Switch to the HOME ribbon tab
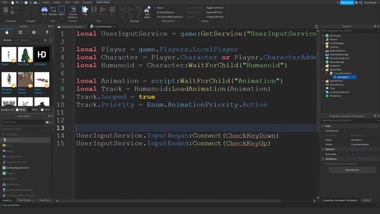This screenshot has width=380, height=214. click(x=46, y=2)
